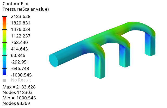Click the circular inlet face of the pipe
The height and width of the screenshot is (108, 167).
(x=54, y=60)
